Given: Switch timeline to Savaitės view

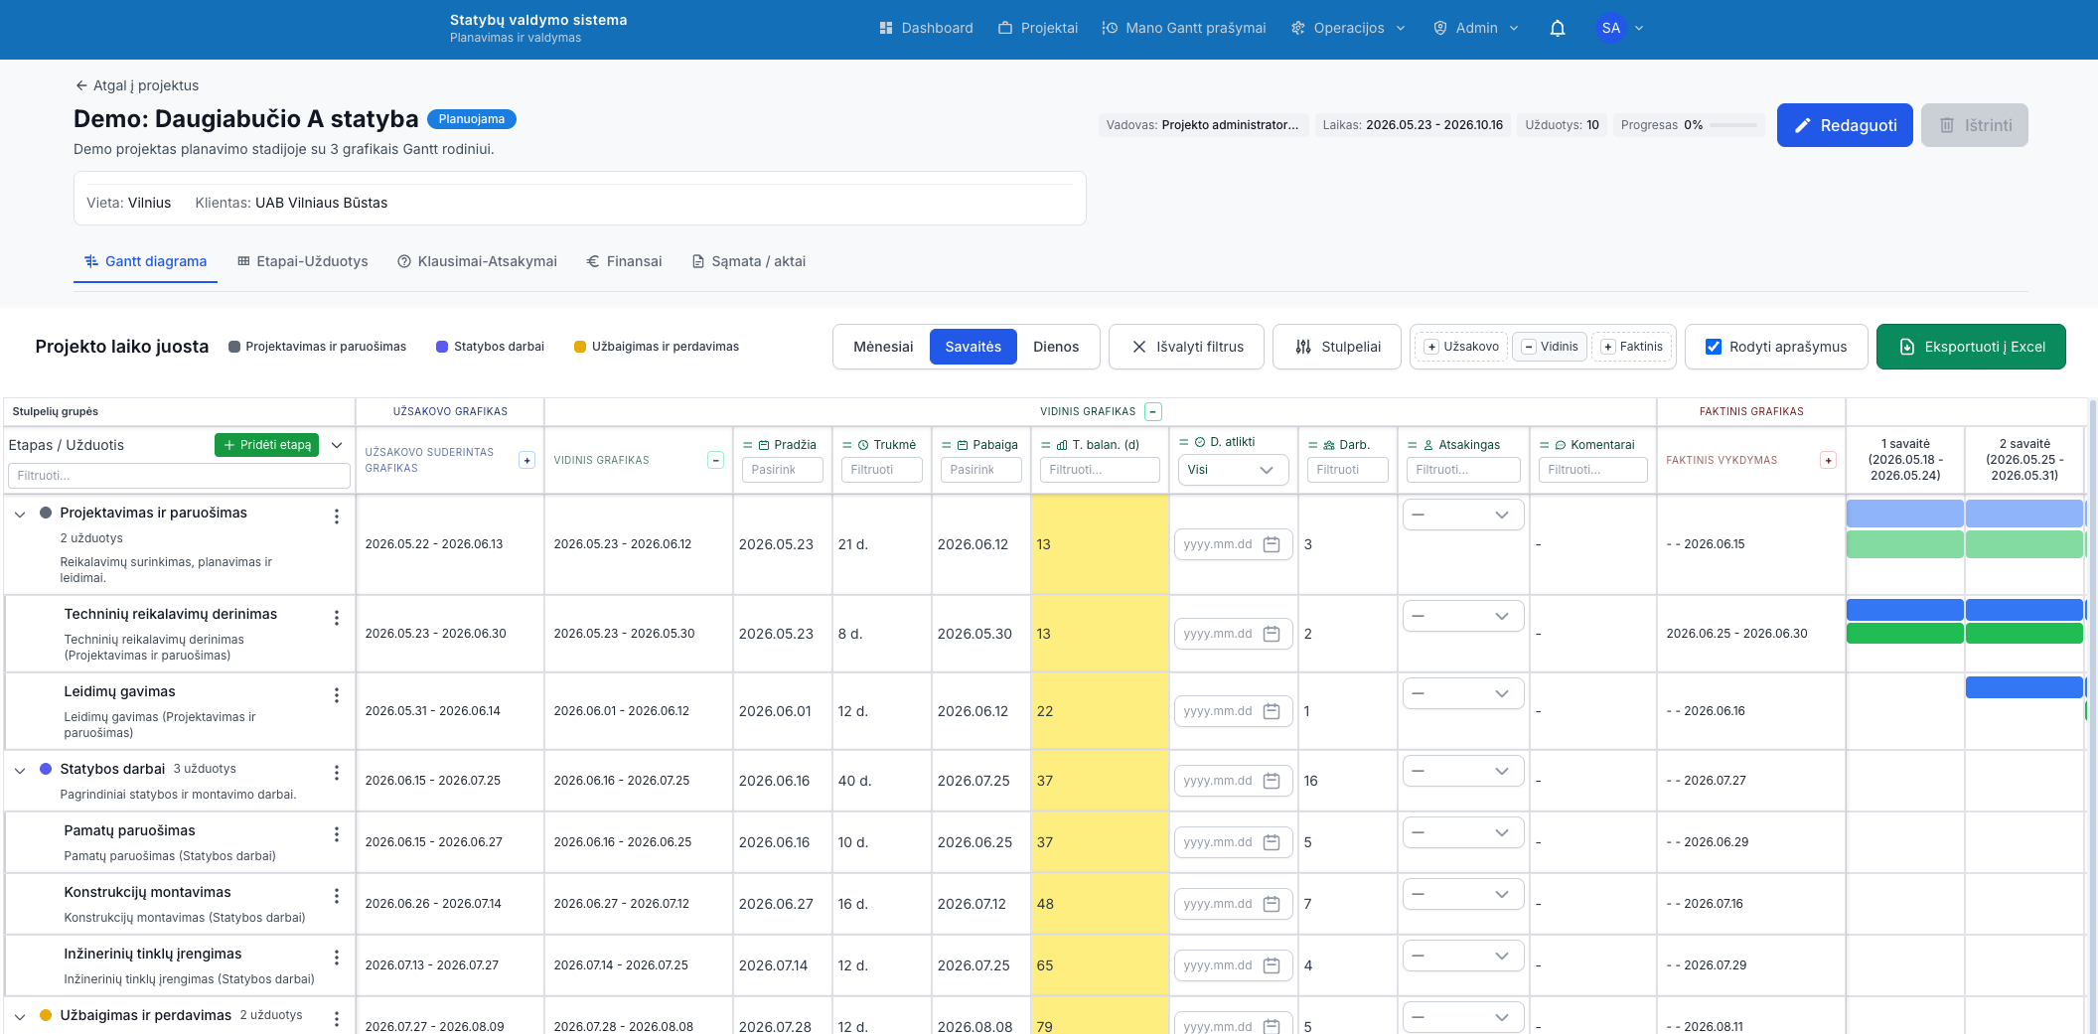Looking at the screenshot, I should [x=974, y=347].
